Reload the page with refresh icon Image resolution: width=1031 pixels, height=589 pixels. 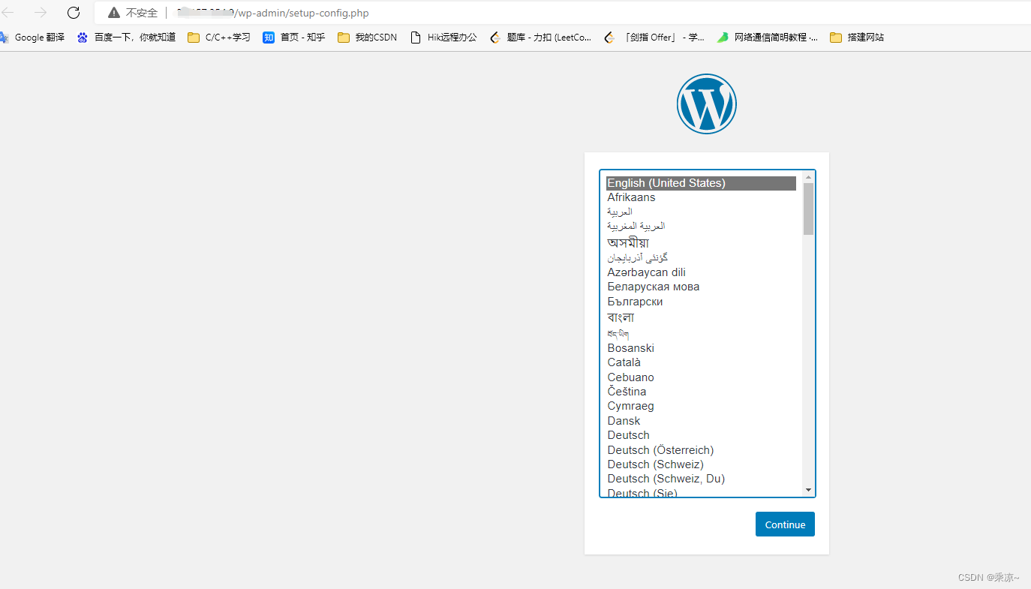[74, 13]
